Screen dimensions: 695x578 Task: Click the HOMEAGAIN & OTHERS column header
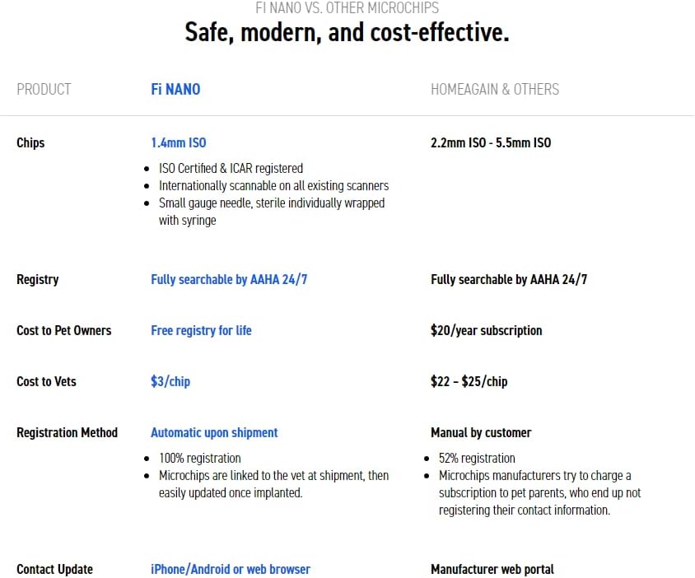(x=494, y=89)
